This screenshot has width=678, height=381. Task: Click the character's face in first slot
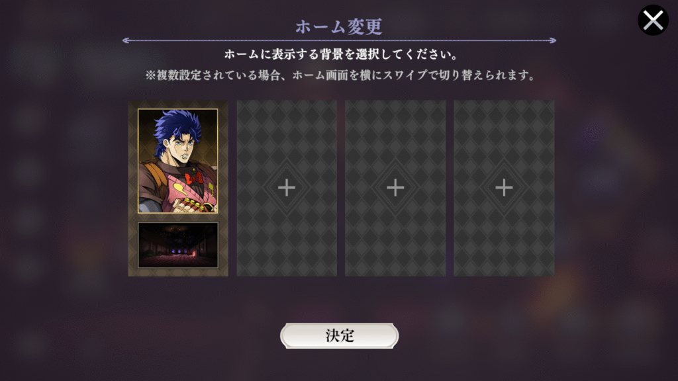click(x=181, y=146)
